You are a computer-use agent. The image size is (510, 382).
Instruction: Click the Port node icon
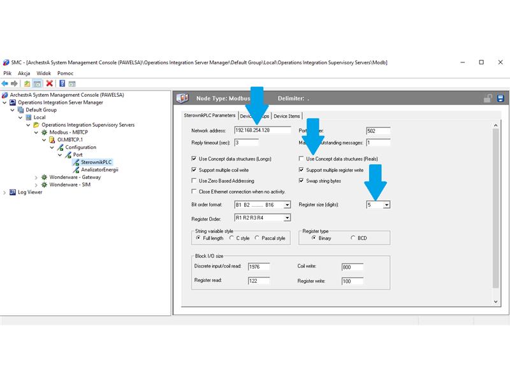point(68,155)
